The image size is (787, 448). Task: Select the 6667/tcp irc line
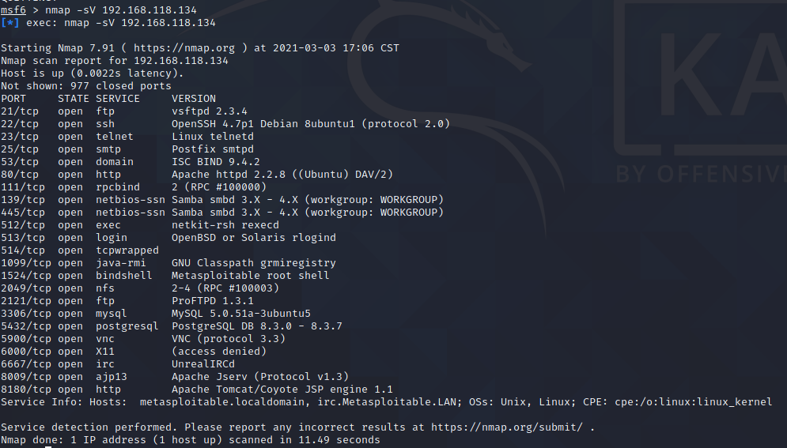pyautogui.click(x=118, y=364)
